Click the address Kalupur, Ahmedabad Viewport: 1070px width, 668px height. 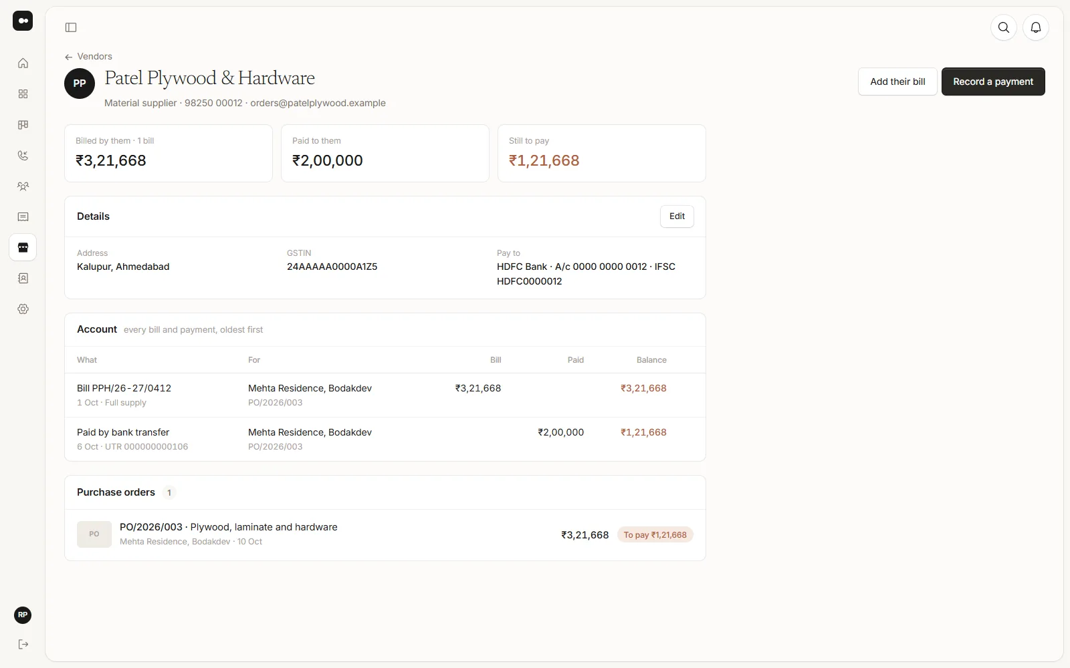coord(123,267)
